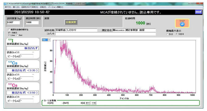Click the 134 Cs isotope label
This screenshot has height=111, width=207.
[13, 63]
